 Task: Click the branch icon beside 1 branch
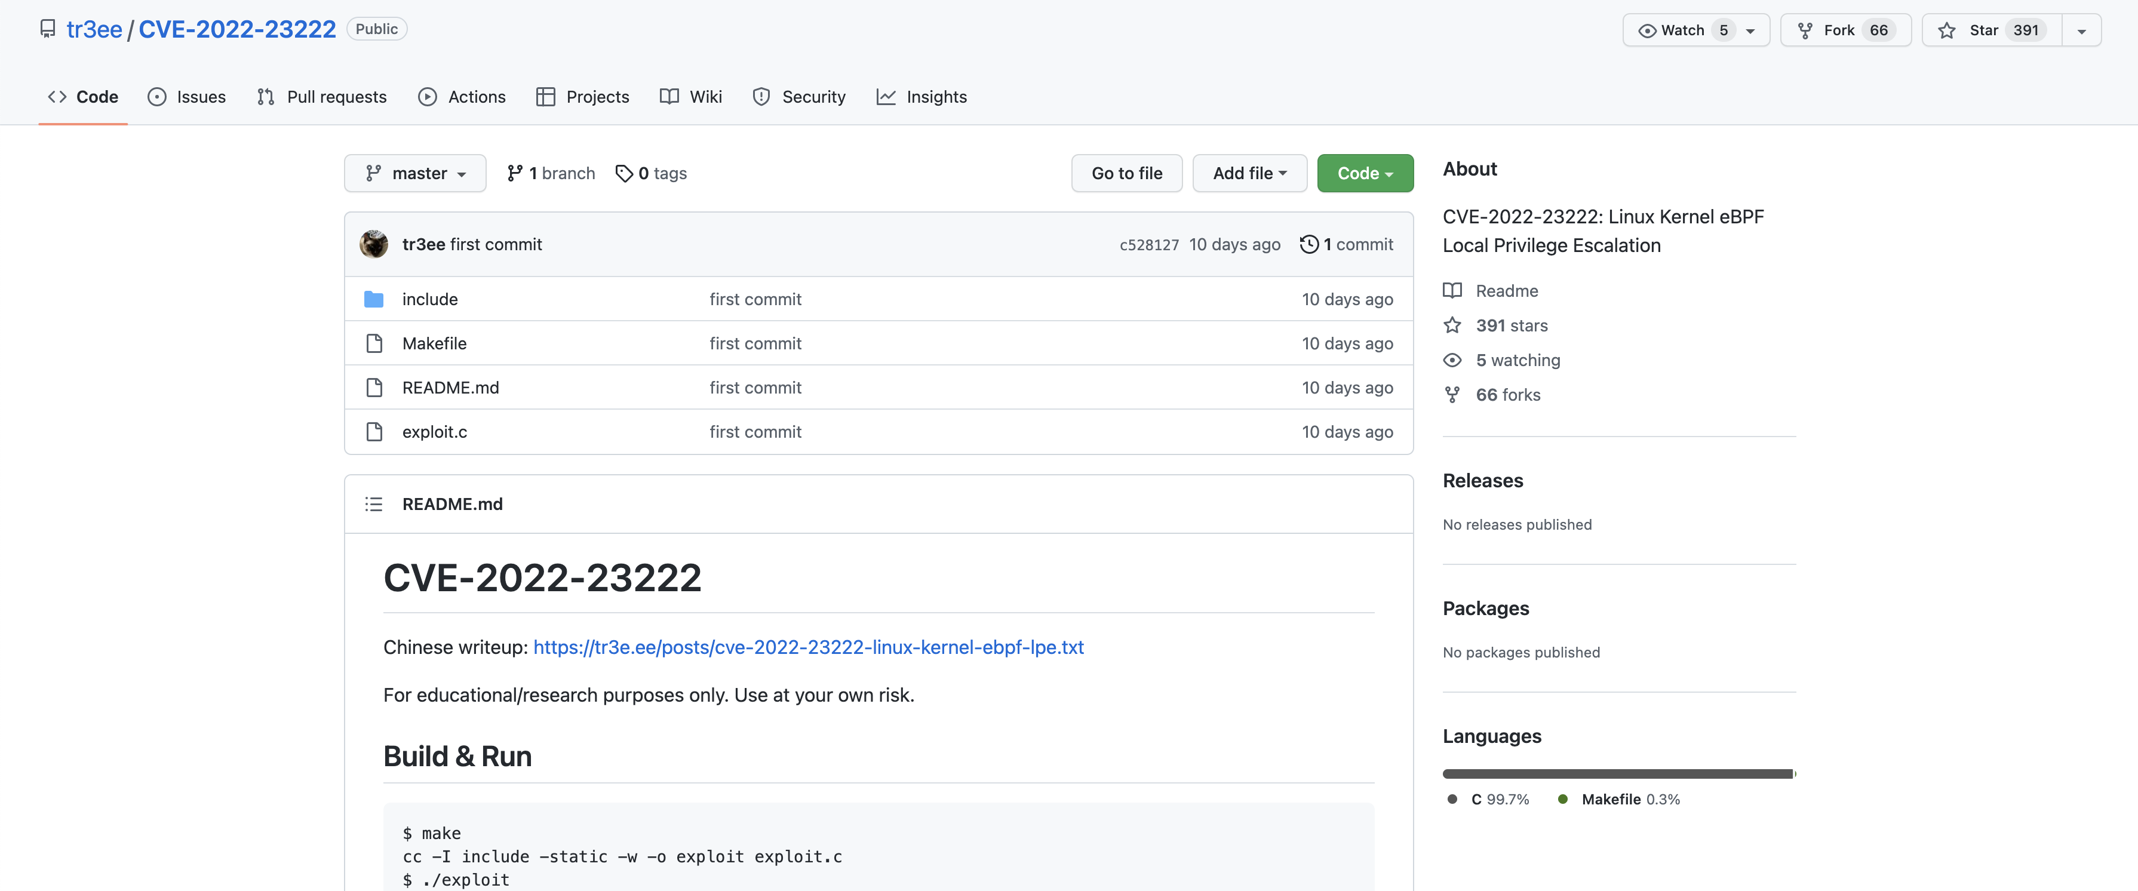click(515, 173)
